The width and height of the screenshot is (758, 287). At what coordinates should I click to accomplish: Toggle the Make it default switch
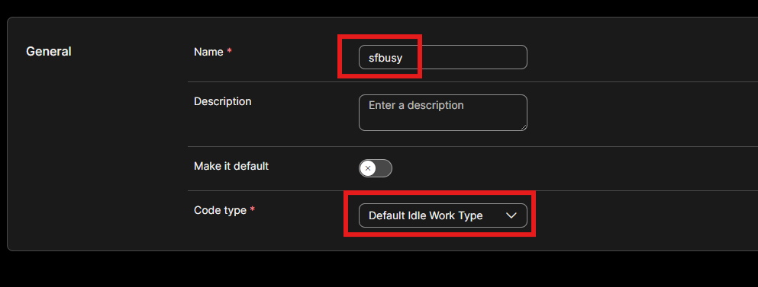(375, 168)
